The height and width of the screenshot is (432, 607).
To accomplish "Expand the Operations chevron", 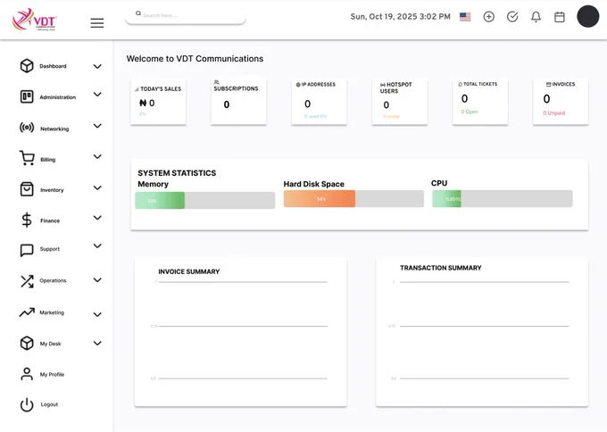I will coord(97,280).
